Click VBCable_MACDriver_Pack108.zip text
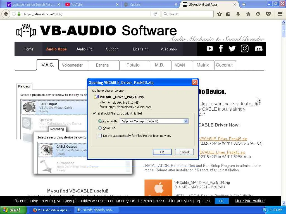 pyautogui.click(x=202, y=183)
